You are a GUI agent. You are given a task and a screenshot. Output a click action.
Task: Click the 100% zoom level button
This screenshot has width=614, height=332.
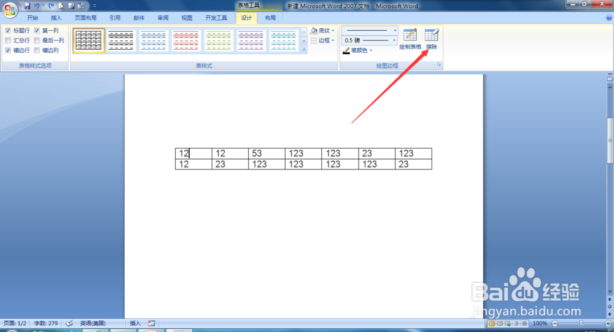[540, 323]
